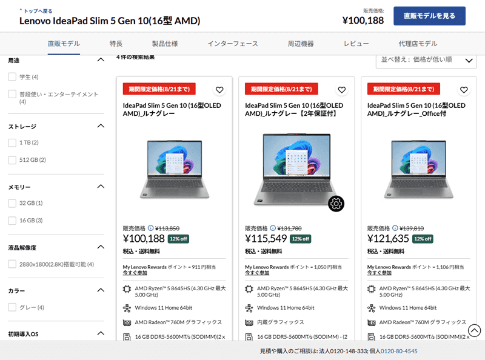485x360 pixels.
Task: Select the レビュー tab
Action: tap(356, 44)
